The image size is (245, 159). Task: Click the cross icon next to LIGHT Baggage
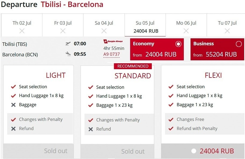coord(13,105)
